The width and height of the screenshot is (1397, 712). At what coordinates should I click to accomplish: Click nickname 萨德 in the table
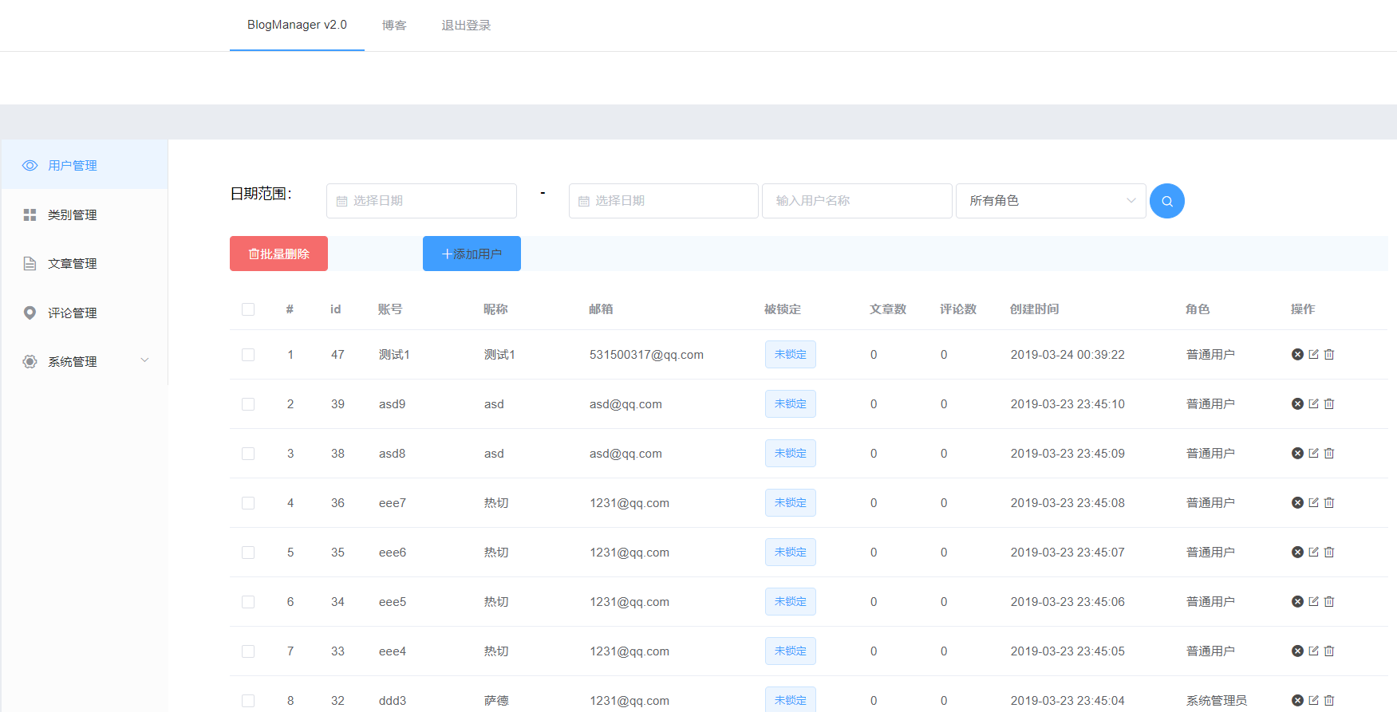(496, 700)
